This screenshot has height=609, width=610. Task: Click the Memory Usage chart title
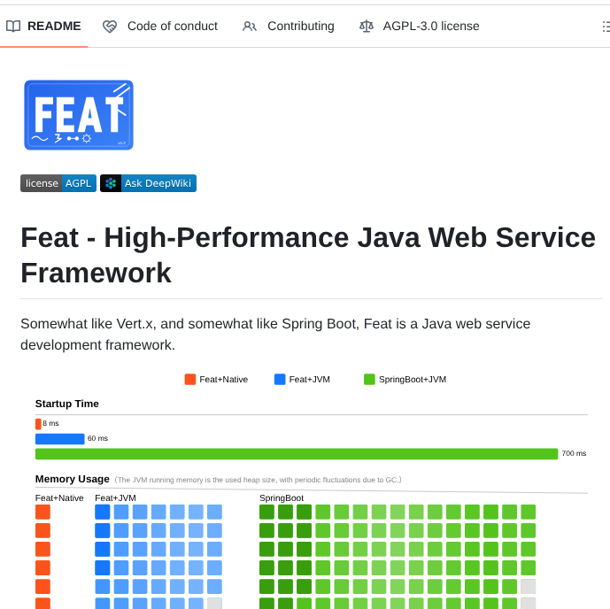pyautogui.click(x=73, y=479)
